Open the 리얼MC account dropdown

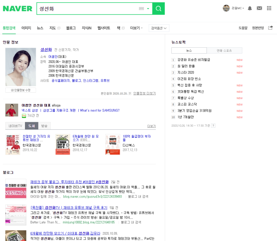(237, 8)
